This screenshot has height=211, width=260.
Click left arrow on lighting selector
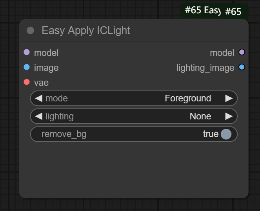[x=38, y=116]
